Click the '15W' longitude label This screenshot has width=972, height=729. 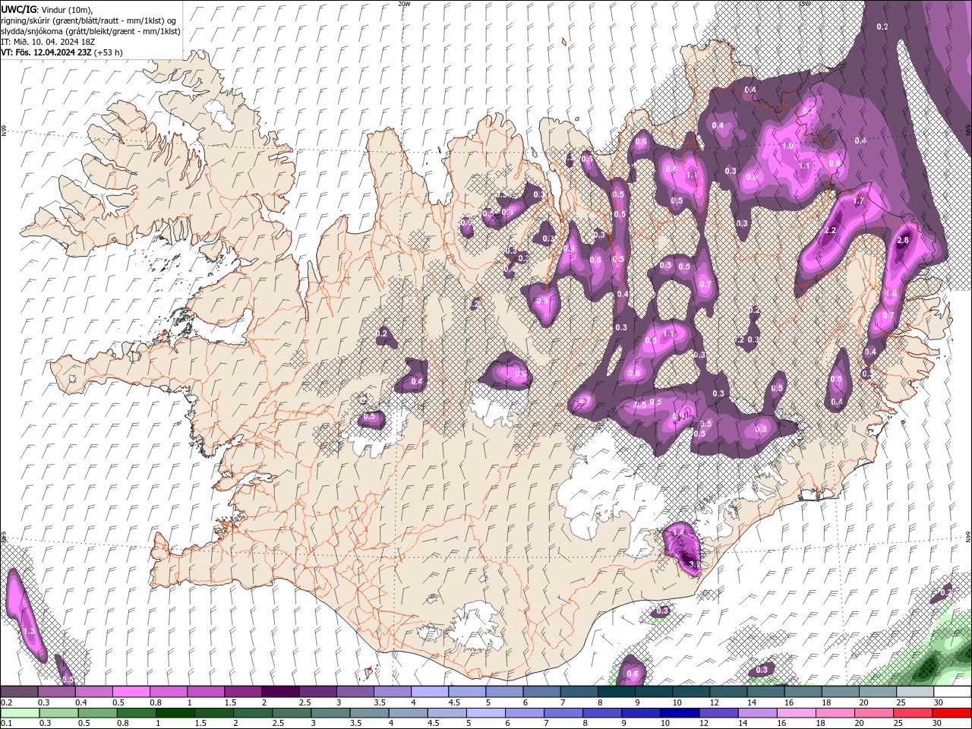[x=803, y=4]
